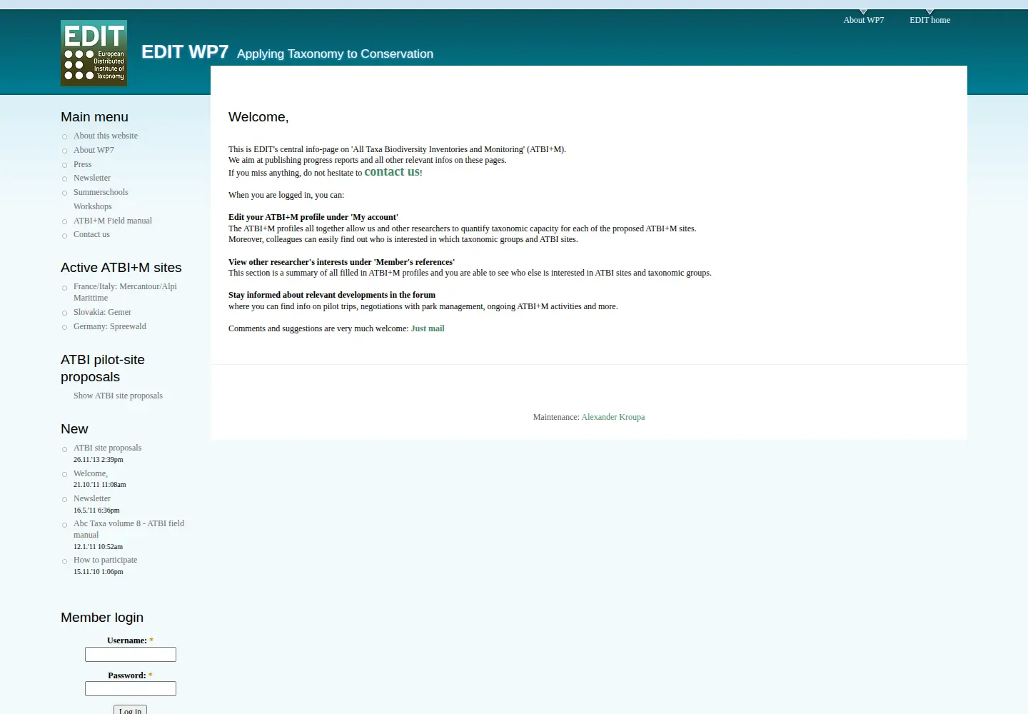Open the Press page
The height and width of the screenshot is (714, 1028).
click(82, 164)
